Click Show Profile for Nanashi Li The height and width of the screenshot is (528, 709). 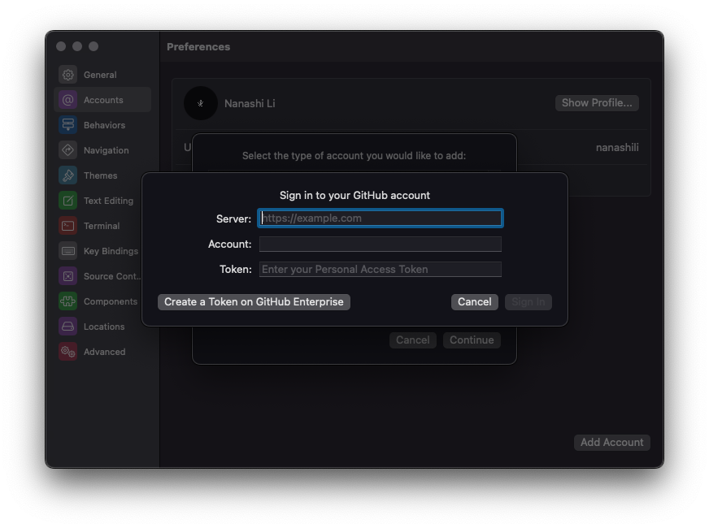click(596, 102)
